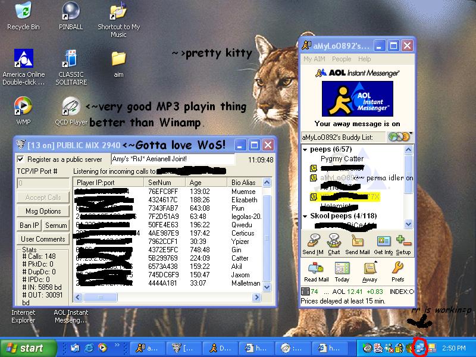Viewport: 476px width, 357px height.
Task: Click the Chat icon in AIM
Action: 334,241
